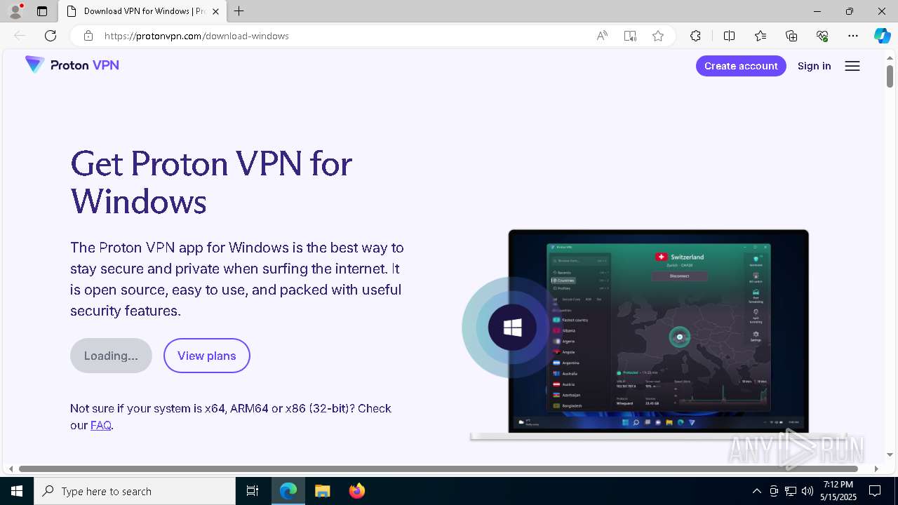898x505 pixels.
Task: Select the Download VPN for Windows tab
Action: 142,11
